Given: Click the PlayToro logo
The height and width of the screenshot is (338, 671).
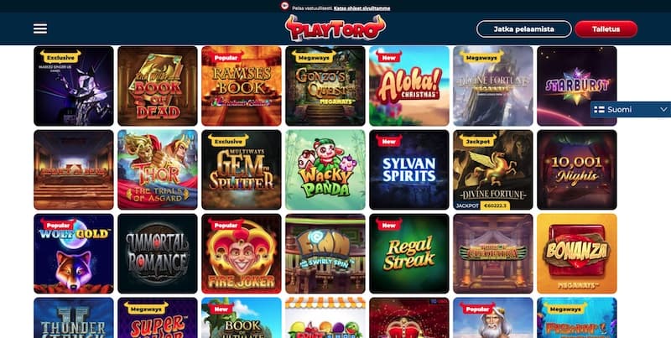Looking at the screenshot, I should 335,28.
